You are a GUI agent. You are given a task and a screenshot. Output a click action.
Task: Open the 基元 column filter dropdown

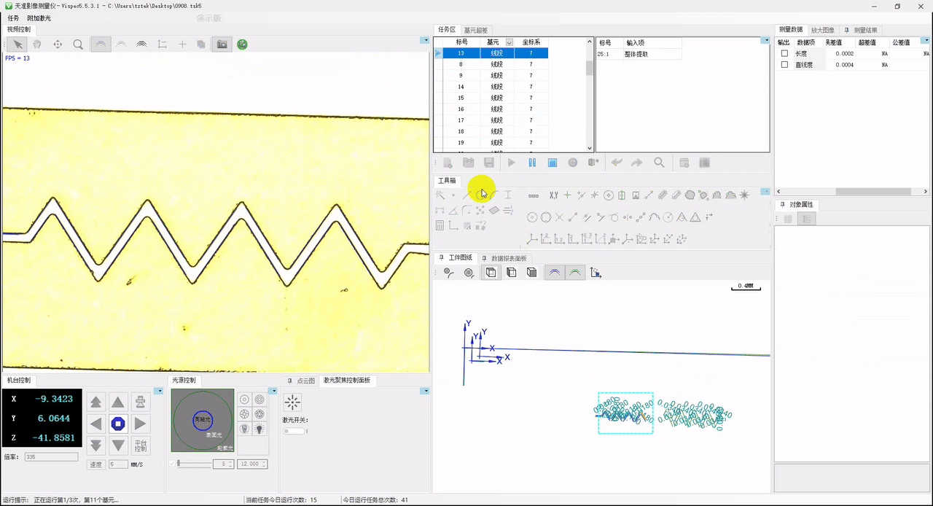tap(510, 42)
